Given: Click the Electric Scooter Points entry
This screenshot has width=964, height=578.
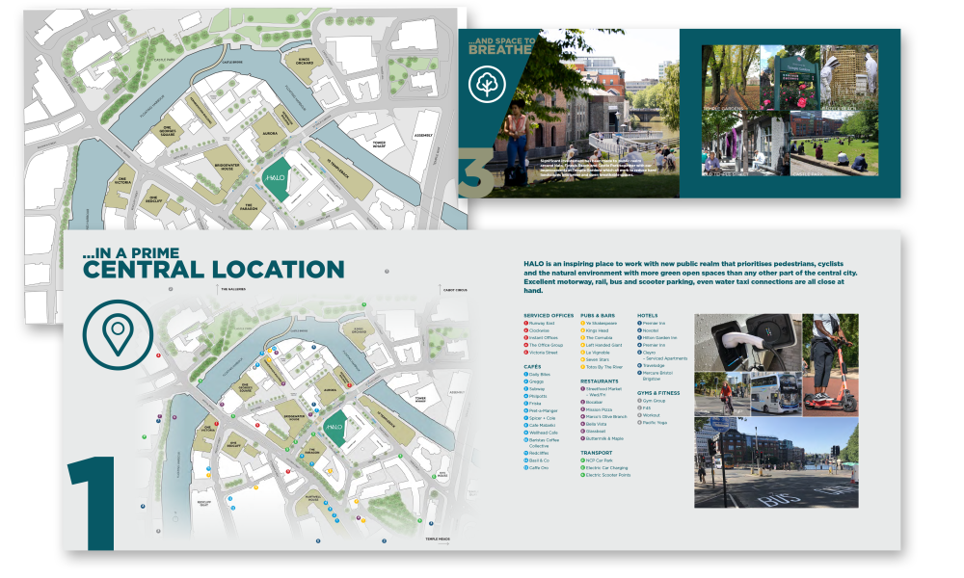Looking at the screenshot, I should 608,475.
